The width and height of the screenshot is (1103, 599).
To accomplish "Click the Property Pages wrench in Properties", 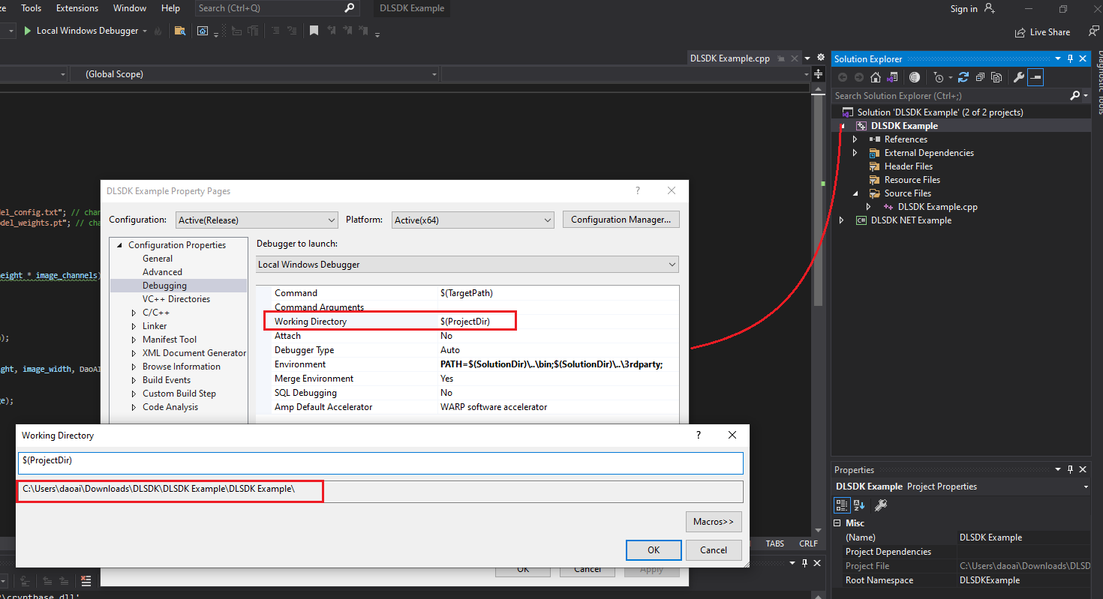I will pos(881,505).
